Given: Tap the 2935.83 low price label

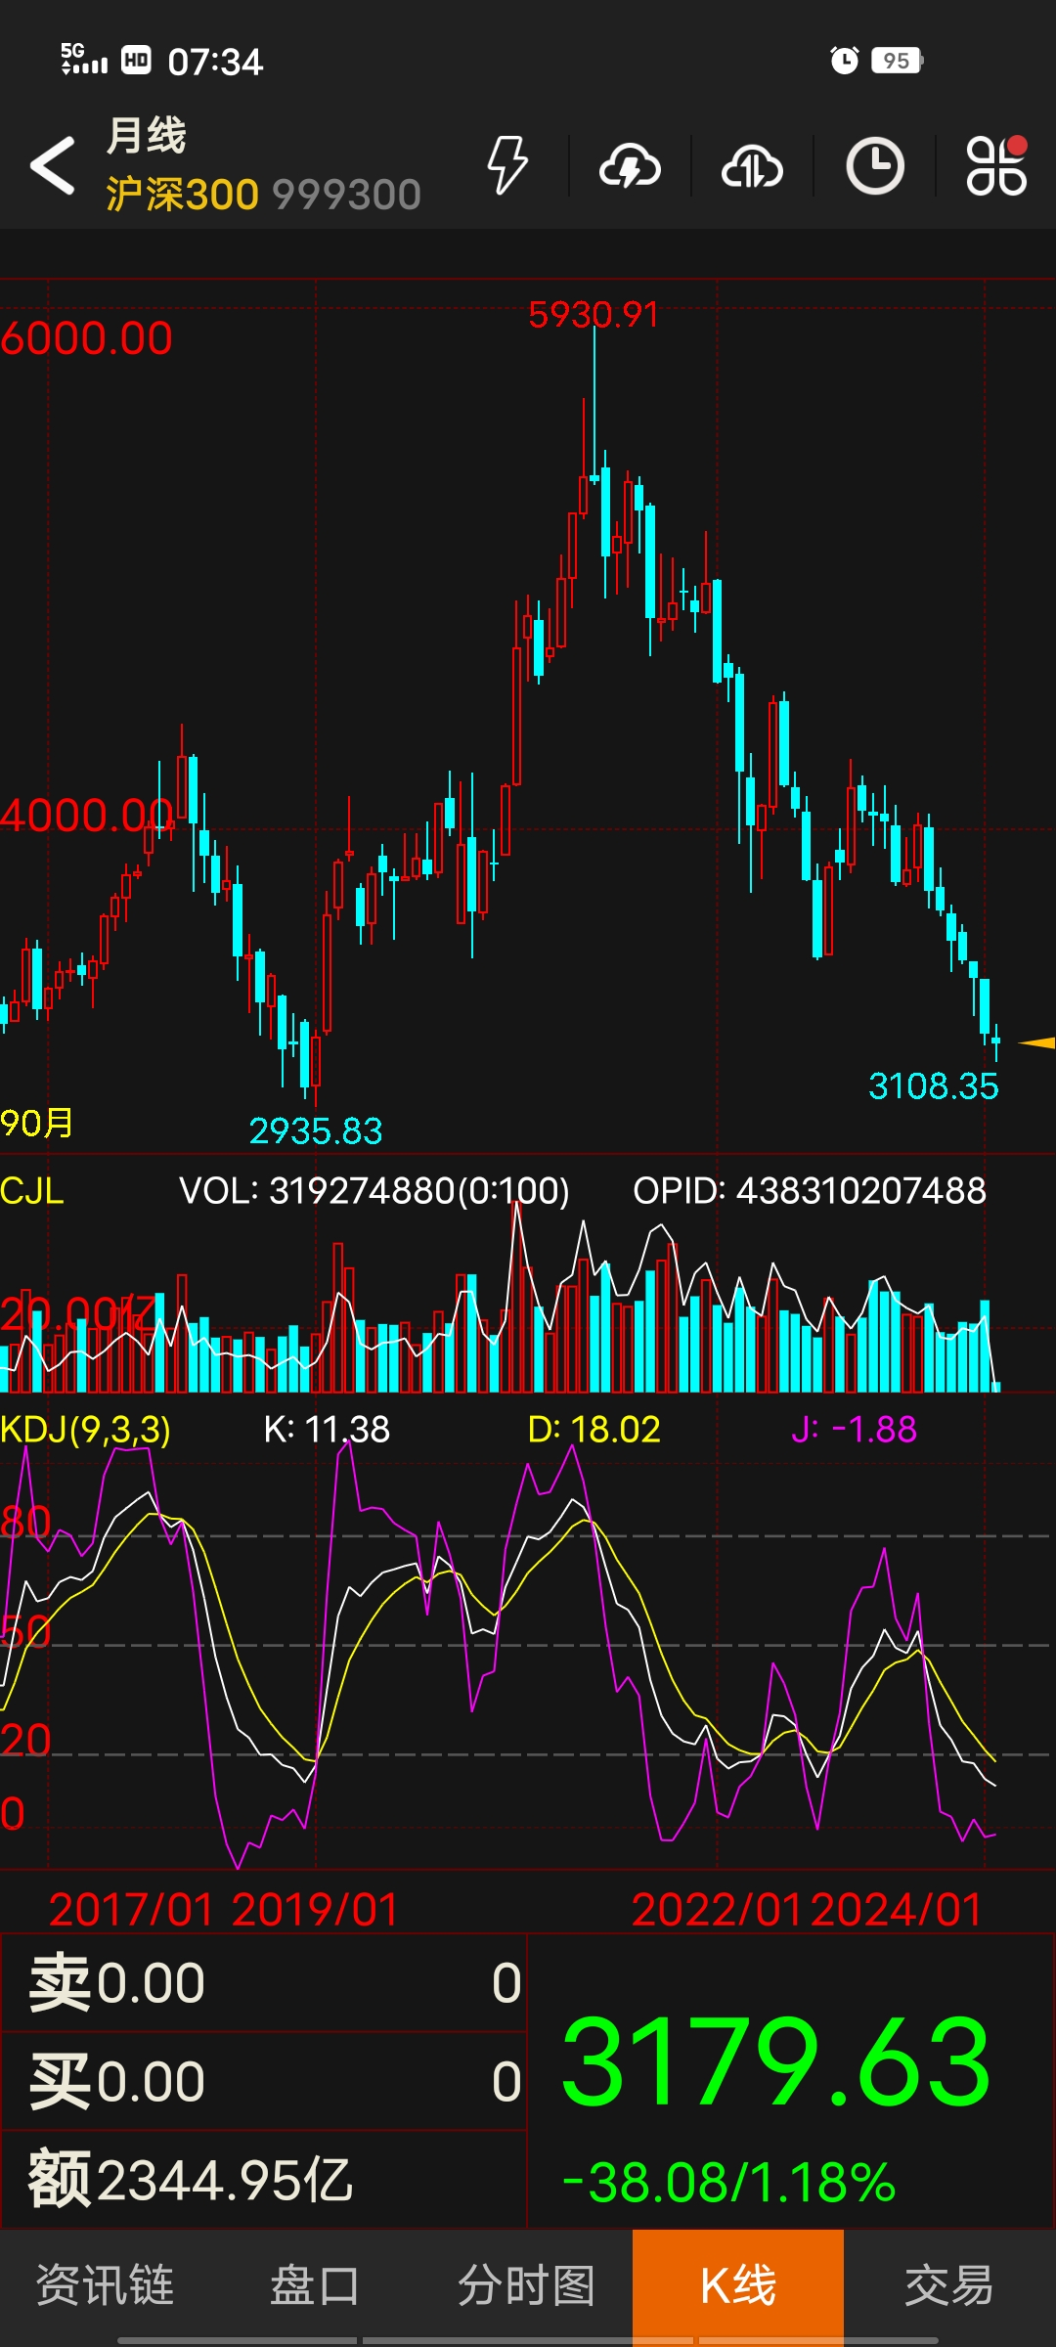Looking at the screenshot, I should click(315, 1131).
